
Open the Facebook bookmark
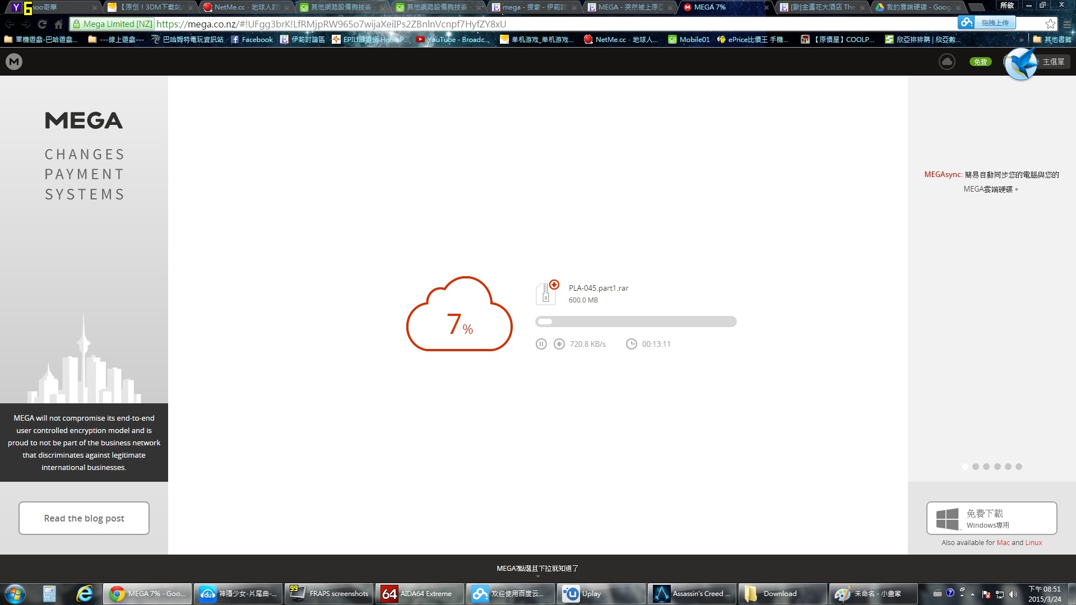tap(252, 40)
